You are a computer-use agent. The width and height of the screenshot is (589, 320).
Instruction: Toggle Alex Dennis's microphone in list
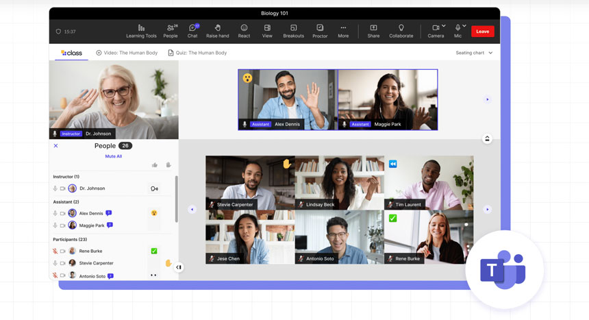(x=55, y=213)
